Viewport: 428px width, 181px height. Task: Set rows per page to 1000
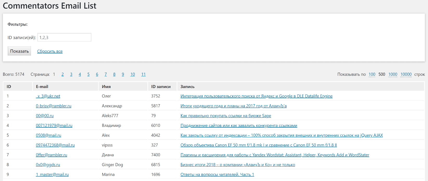(393, 74)
